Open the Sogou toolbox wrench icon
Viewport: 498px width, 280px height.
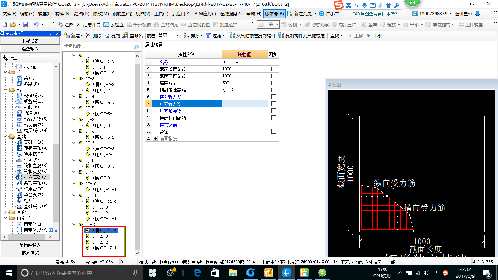point(396,5)
